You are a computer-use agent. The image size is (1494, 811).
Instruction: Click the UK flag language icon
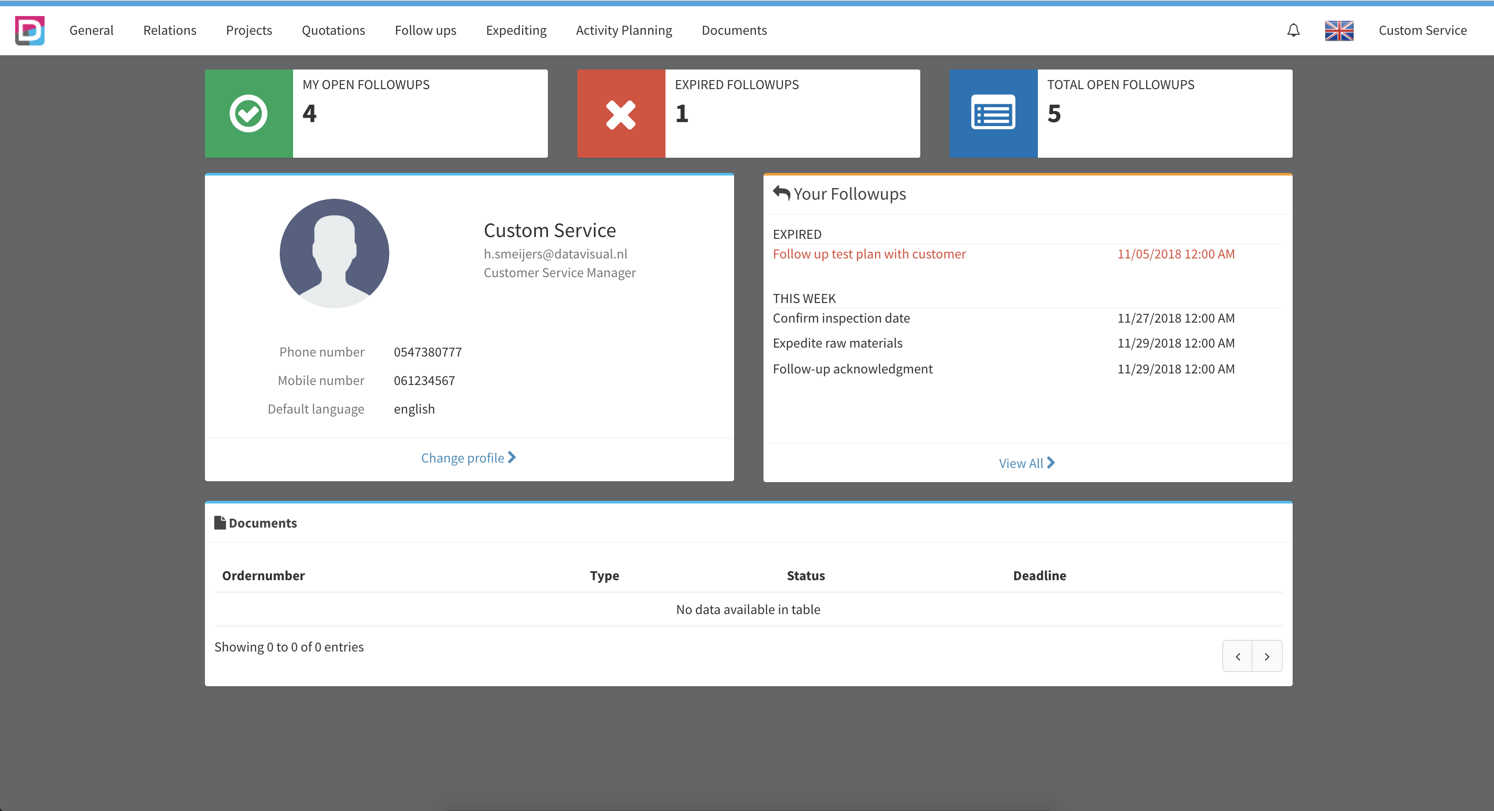[1339, 30]
